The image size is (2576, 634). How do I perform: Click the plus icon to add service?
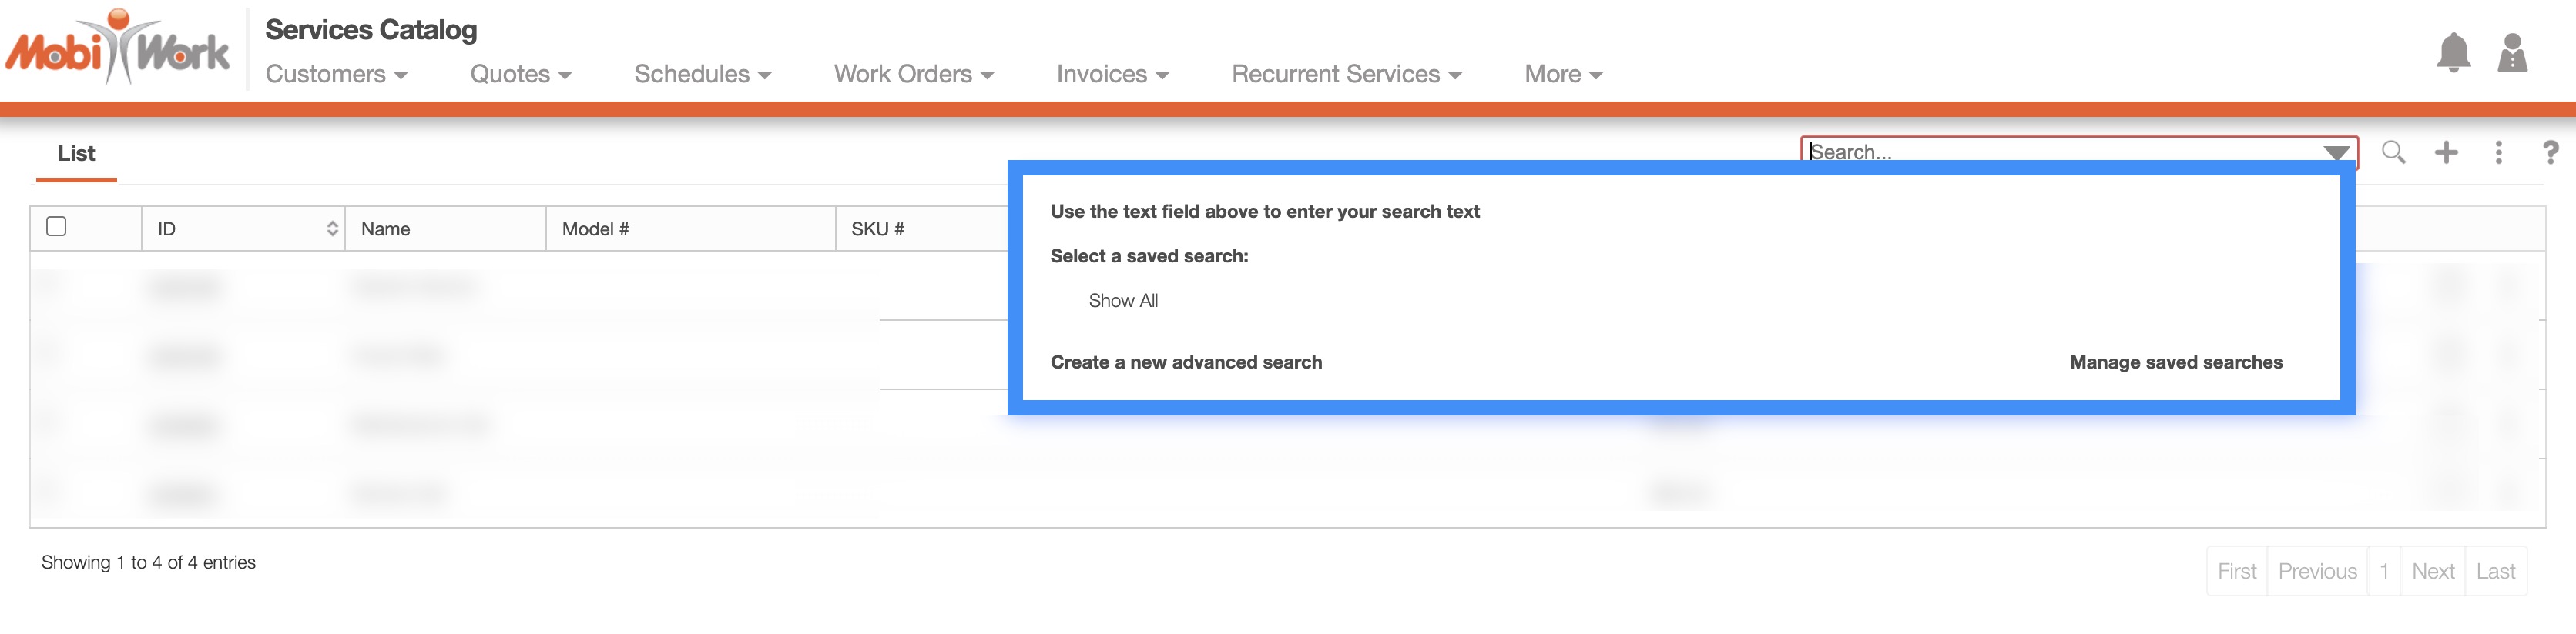click(x=2446, y=152)
